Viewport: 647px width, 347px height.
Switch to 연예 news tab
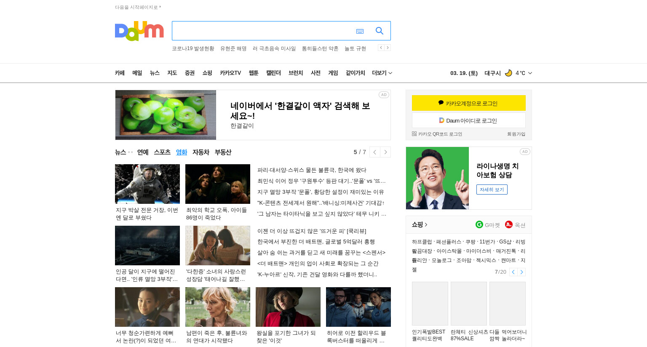[143, 152]
